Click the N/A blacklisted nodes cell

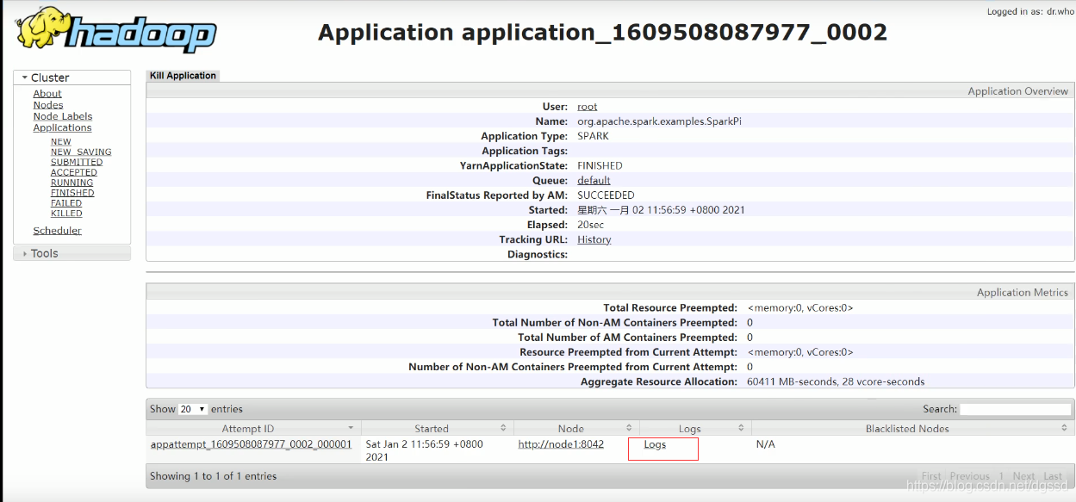pyautogui.click(x=765, y=444)
